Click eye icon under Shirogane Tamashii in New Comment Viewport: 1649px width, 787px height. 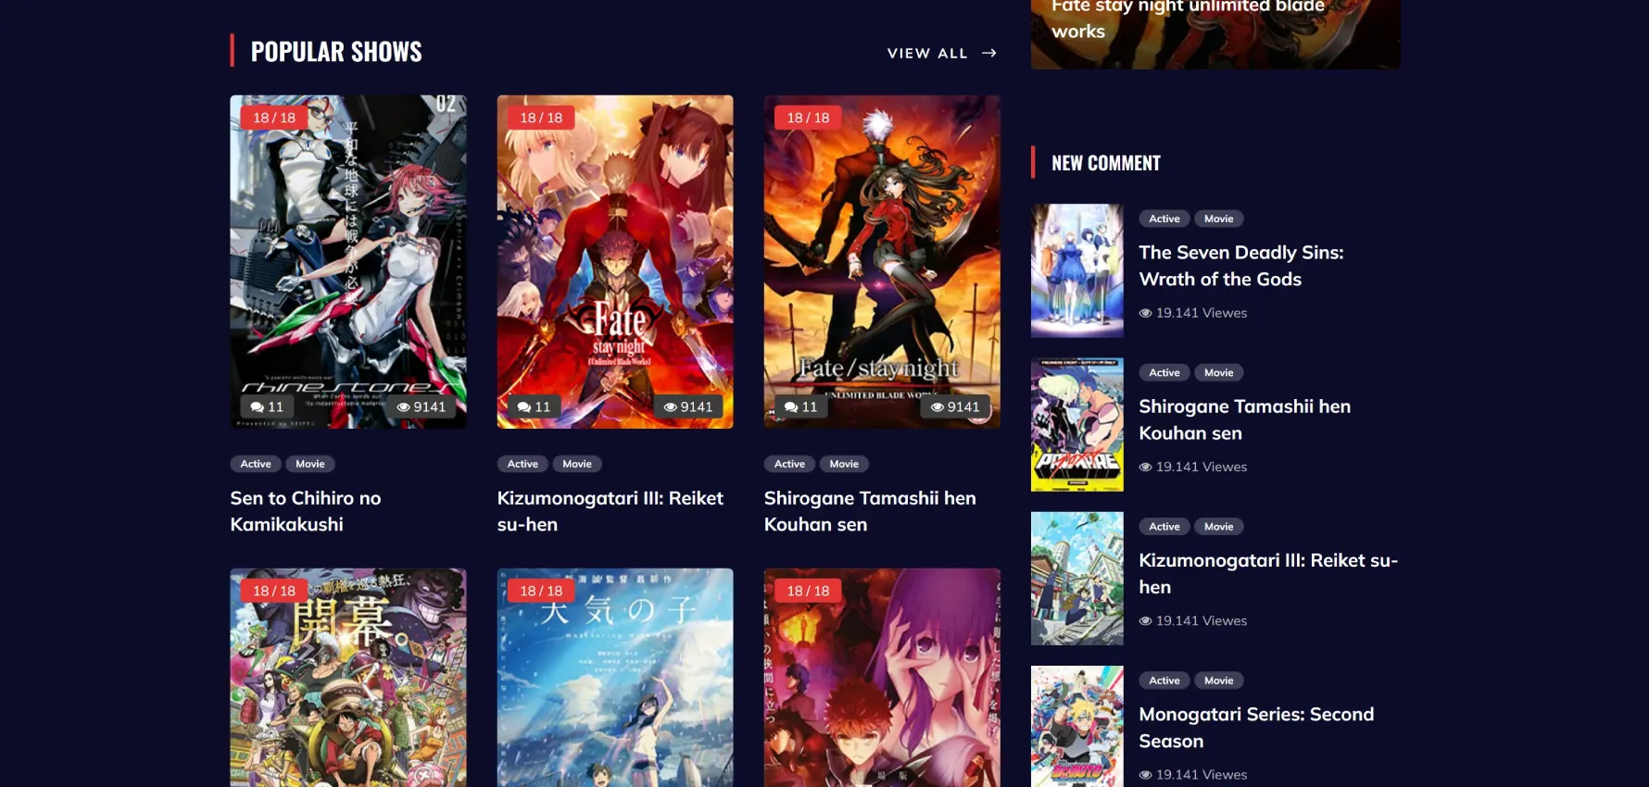point(1145,467)
